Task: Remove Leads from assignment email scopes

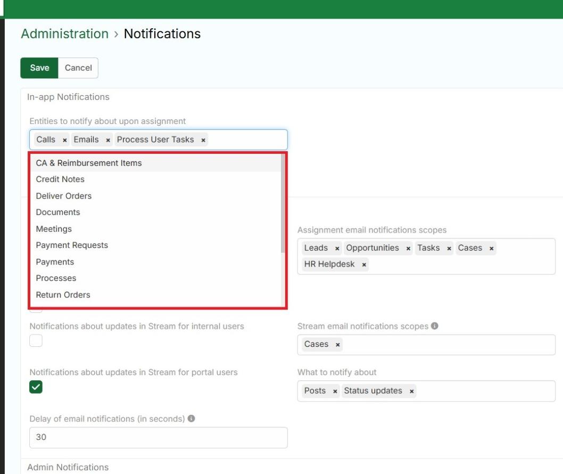Action: pos(337,248)
